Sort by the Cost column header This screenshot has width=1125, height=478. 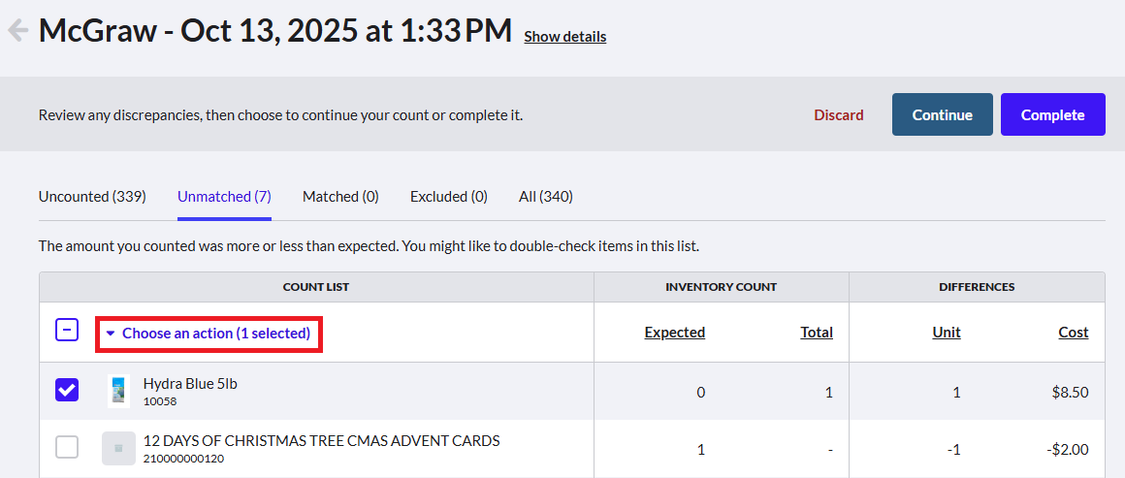(x=1074, y=333)
